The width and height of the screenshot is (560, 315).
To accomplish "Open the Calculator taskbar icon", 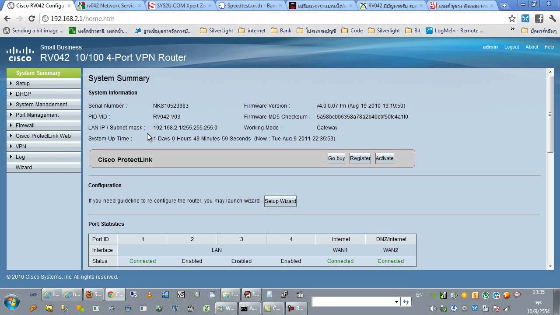I will coord(269,294).
